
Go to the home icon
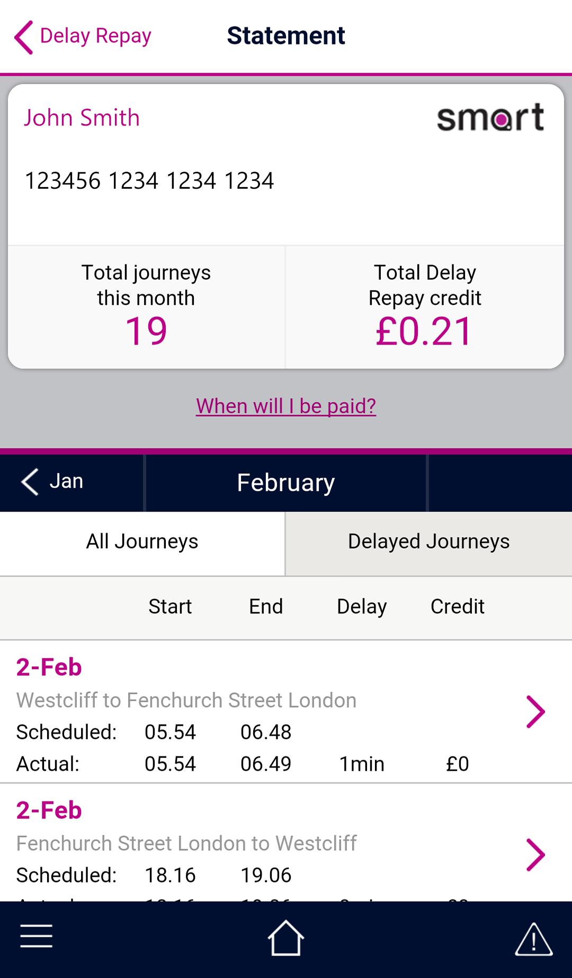pyautogui.click(x=285, y=939)
